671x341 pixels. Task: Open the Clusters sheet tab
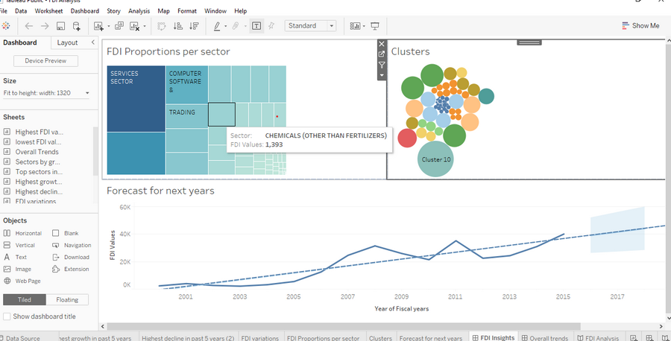pyautogui.click(x=380, y=337)
